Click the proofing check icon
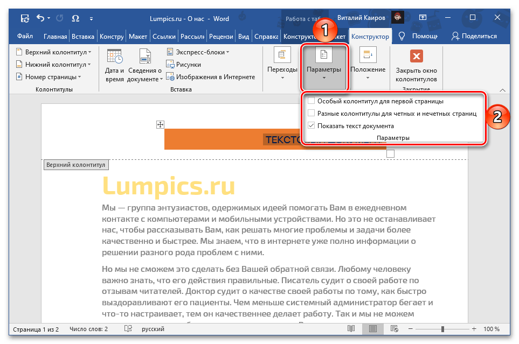Viewport: 519px width, 344px height. click(x=128, y=329)
